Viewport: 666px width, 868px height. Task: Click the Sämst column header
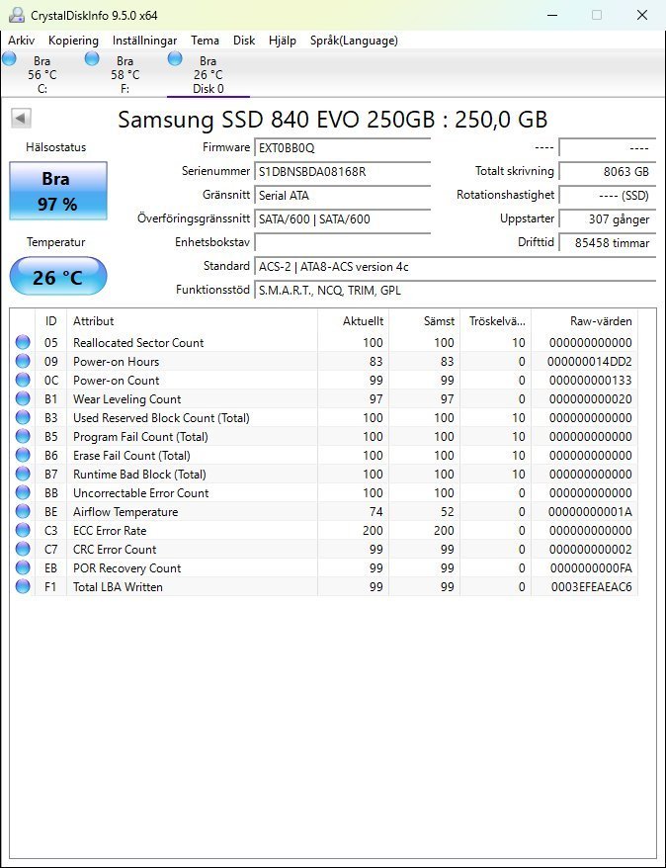click(425, 321)
